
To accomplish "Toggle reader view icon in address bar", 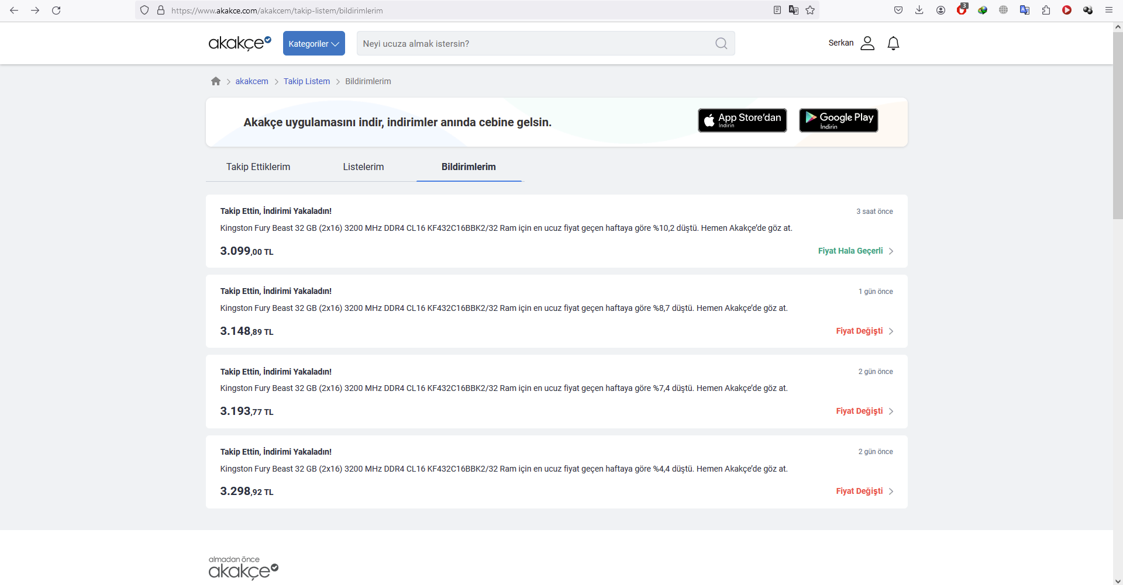I will click(x=777, y=10).
